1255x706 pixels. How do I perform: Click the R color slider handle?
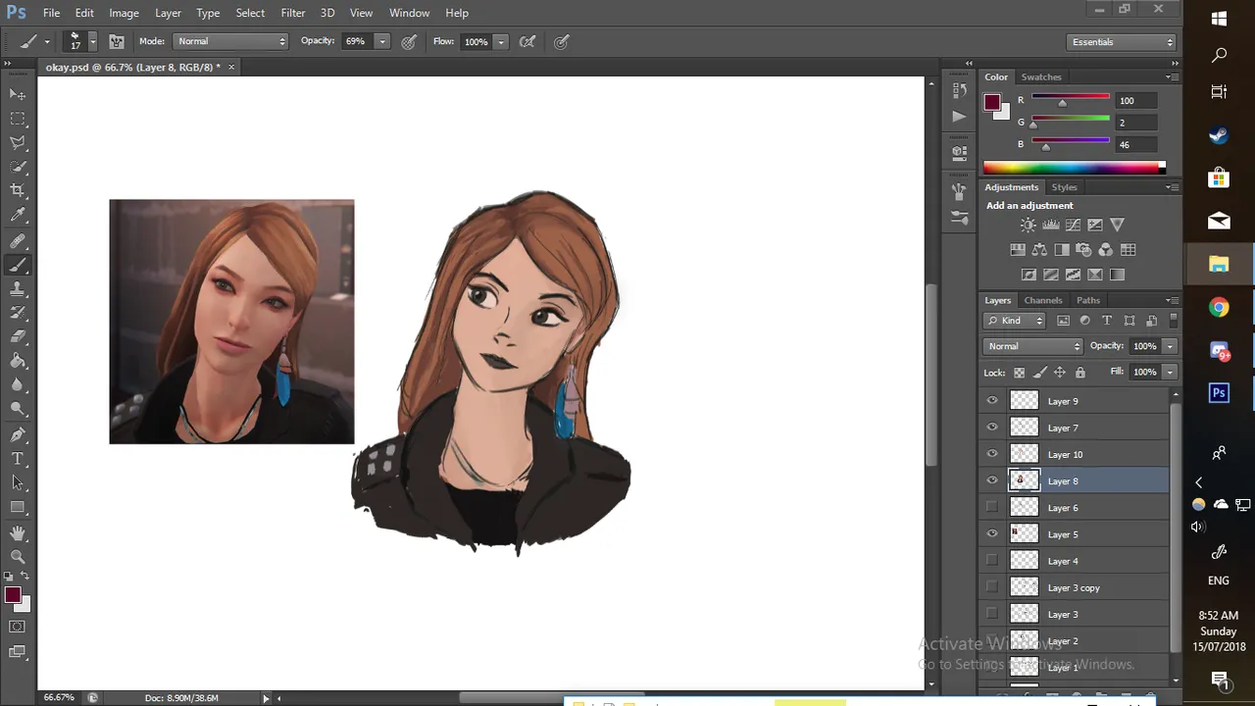point(1062,103)
